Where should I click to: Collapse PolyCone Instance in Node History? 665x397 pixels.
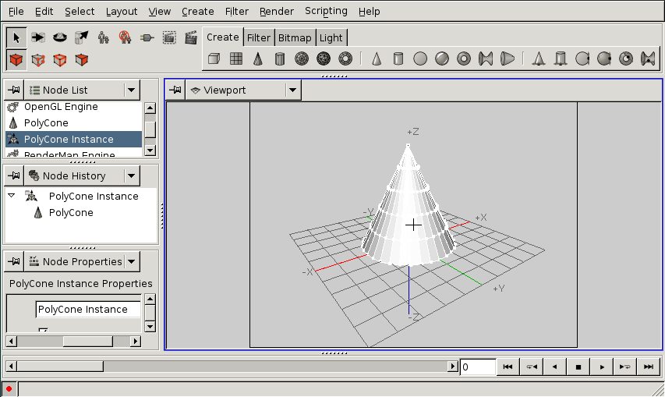tap(12, 196)
